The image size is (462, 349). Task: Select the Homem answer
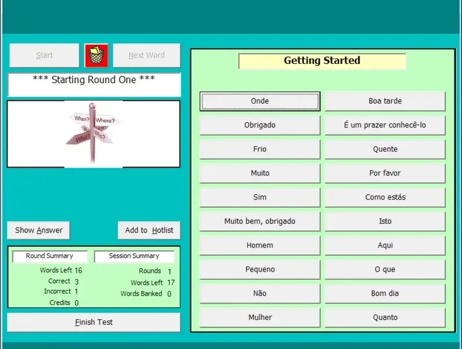coord(260,245)
